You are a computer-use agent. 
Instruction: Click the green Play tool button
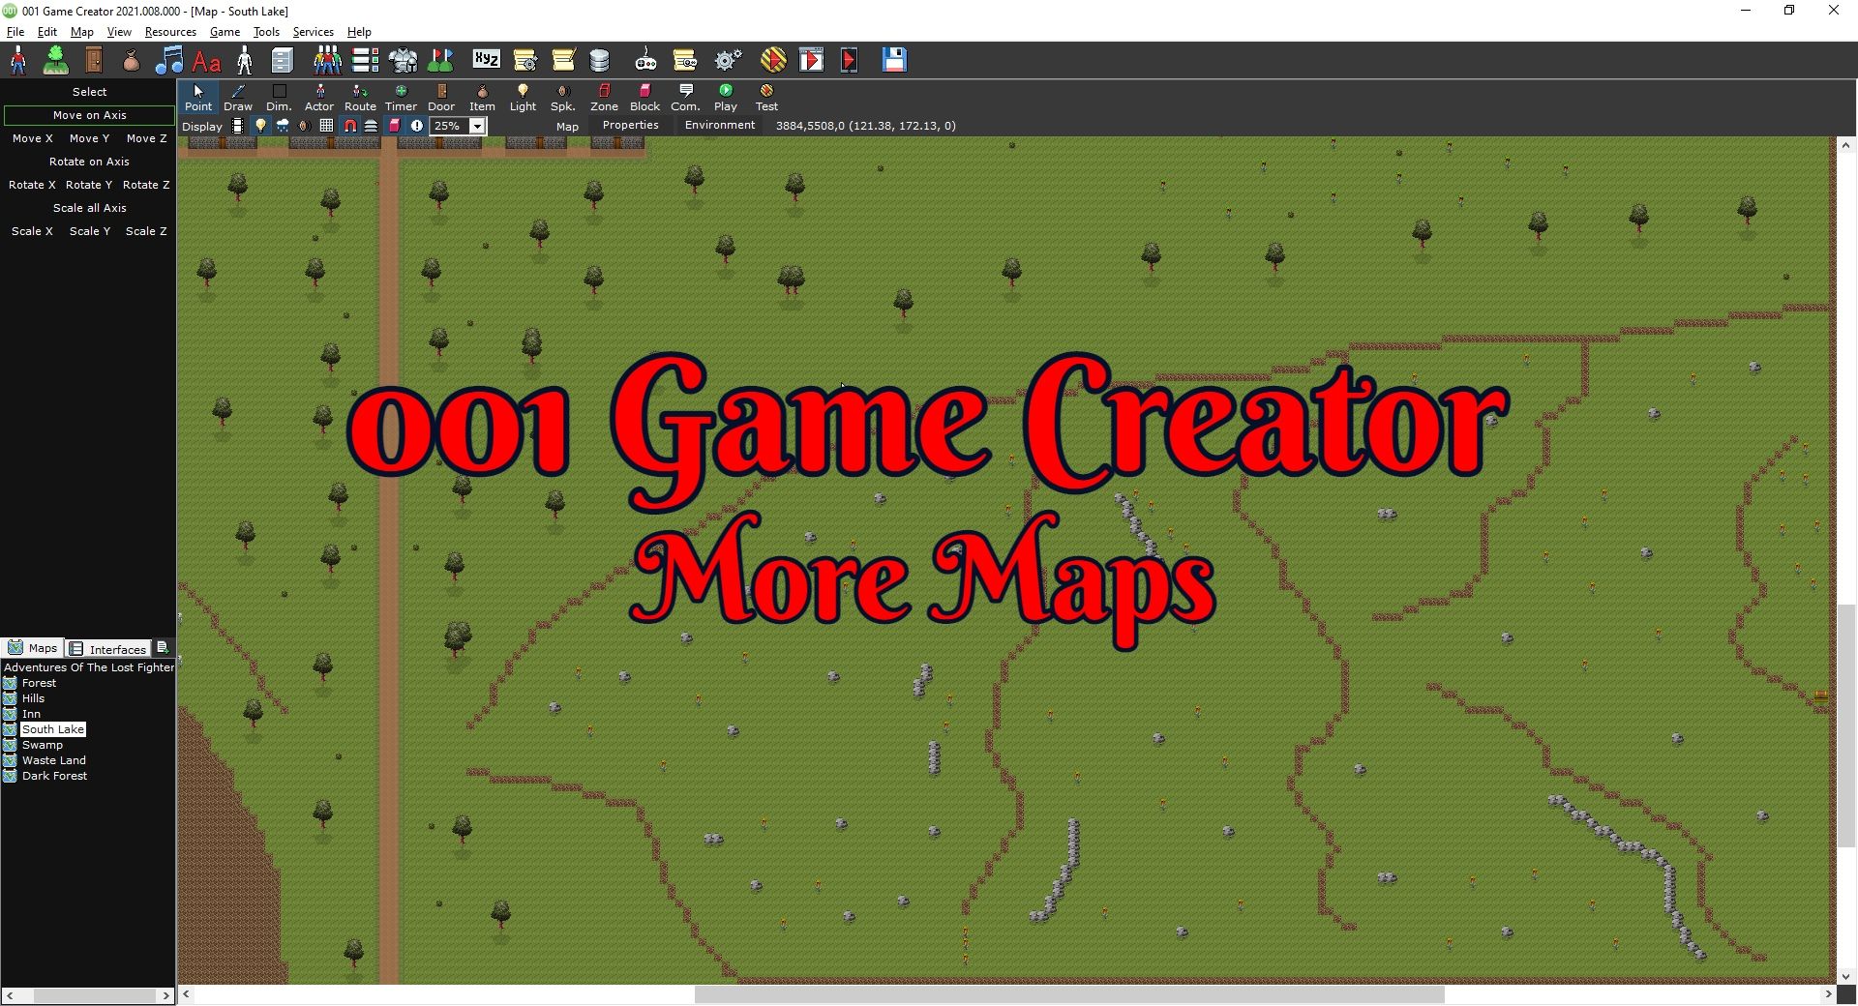[726, 98]
